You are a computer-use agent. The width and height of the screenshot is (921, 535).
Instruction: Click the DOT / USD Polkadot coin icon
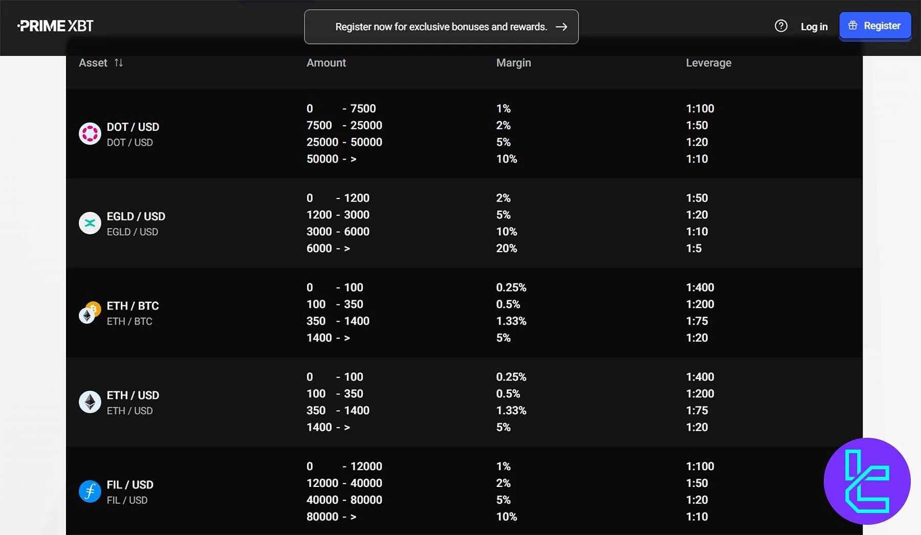click(x=90, y=133)
